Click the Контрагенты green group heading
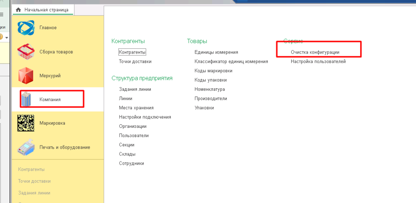 click(128, 41)
